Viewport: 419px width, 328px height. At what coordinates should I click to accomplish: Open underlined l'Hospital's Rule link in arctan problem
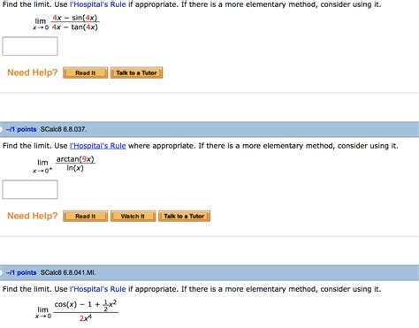coord(98,146)
